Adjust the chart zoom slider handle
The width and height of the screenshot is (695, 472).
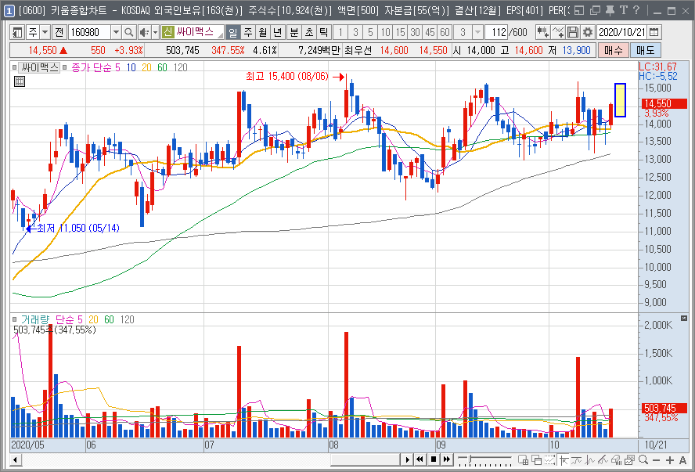pyautogui.click(x=470, y=458)
